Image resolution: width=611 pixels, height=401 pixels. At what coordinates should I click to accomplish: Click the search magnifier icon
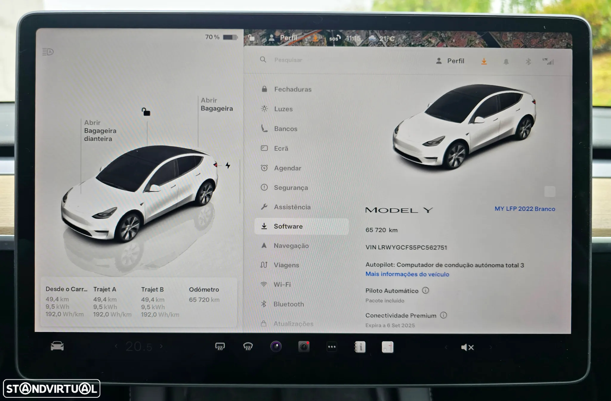(x=263, y=60)
